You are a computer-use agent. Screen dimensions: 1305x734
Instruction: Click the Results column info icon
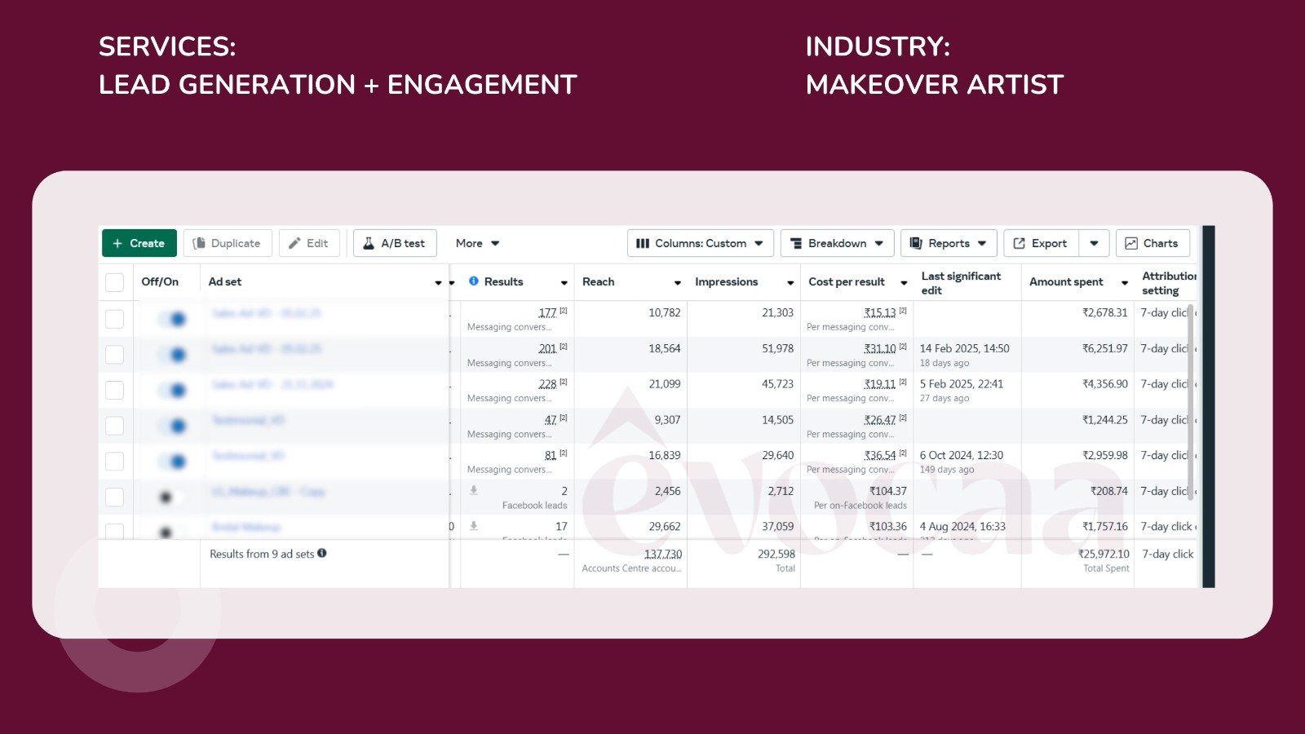click(x=474, y=281)
